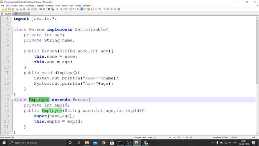Click in the Type here to search box
259x146 pixels.
click(37, 143)
